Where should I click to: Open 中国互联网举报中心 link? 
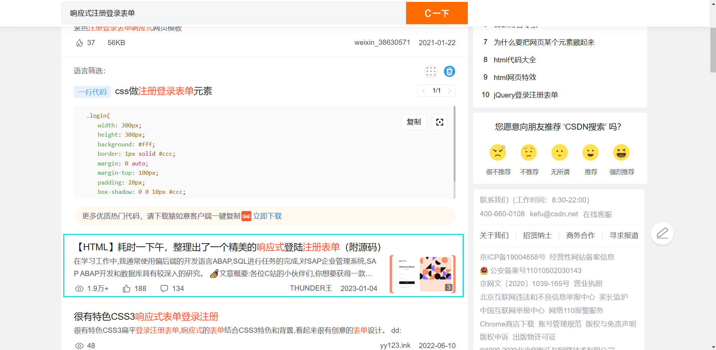click(x=512, y=310)
